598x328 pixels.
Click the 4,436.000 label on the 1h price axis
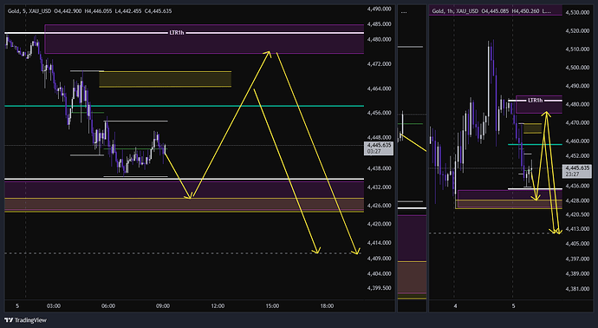tap(577, 186)
